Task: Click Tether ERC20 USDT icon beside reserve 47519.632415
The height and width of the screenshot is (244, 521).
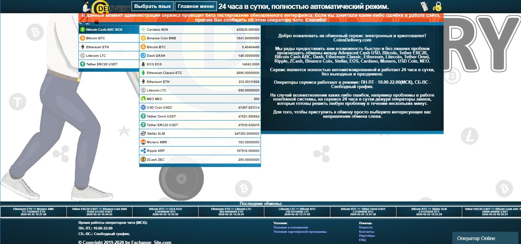Action: tap(143, 125)
